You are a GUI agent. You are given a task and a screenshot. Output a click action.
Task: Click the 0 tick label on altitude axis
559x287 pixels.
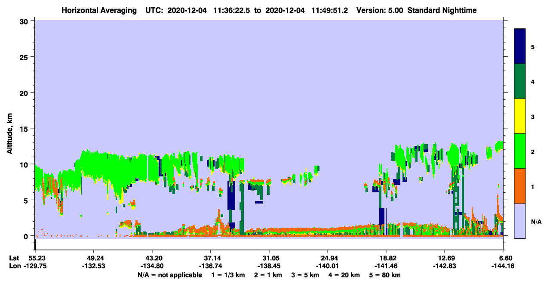tap(27, 236)
